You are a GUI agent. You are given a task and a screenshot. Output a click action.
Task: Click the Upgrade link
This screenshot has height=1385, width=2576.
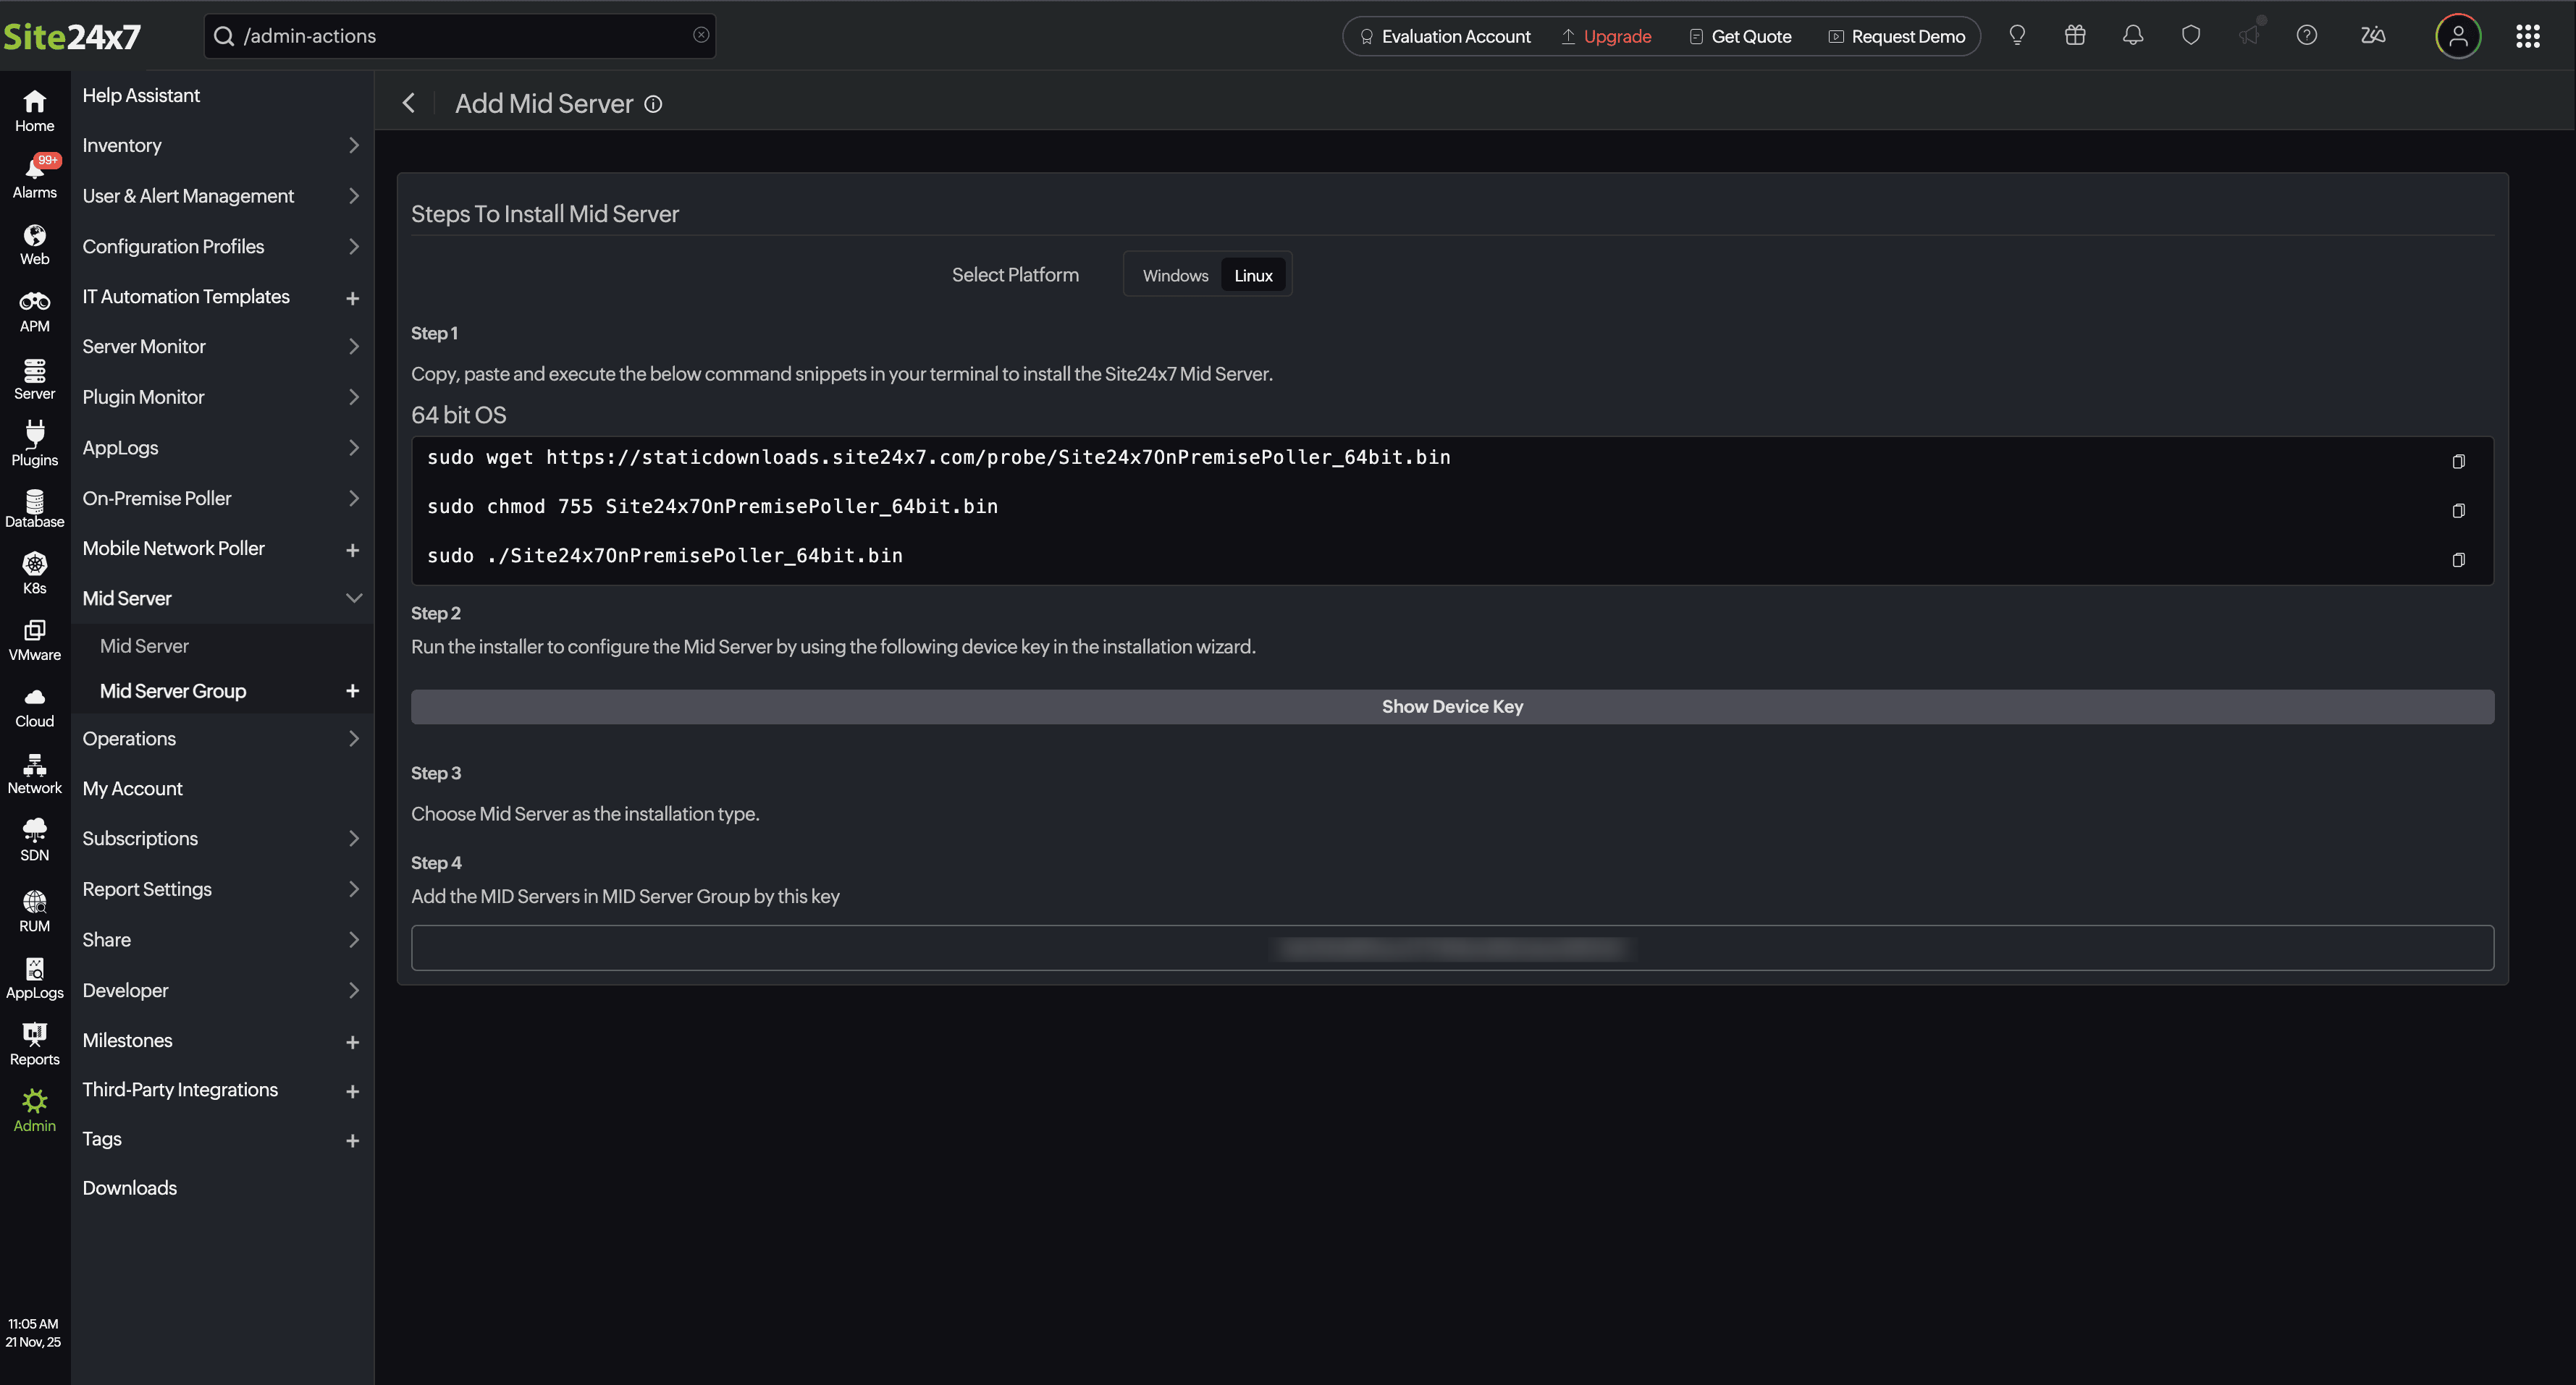[1617, 35]
